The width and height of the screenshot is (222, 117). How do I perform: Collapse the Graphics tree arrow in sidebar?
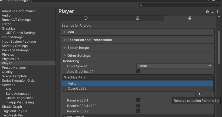pyautogui.click(x=1, y=29)
